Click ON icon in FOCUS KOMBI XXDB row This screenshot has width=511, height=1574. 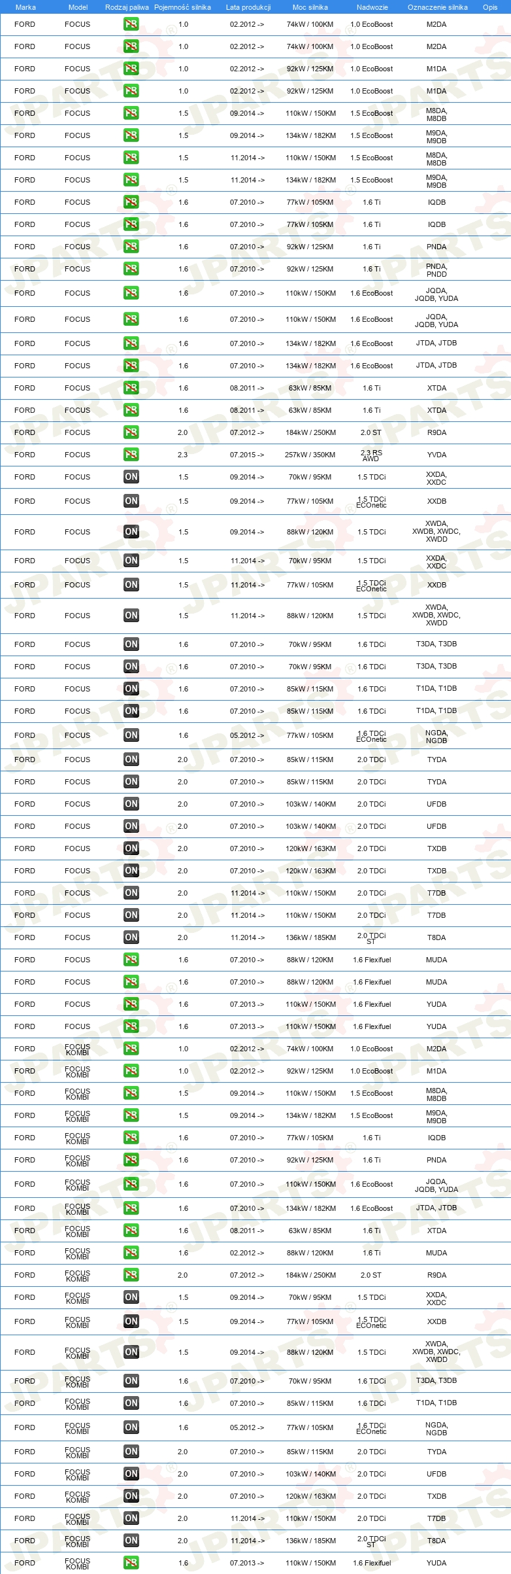[x=131, y=1321]
